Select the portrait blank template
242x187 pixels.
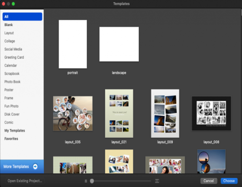[73, 44]
